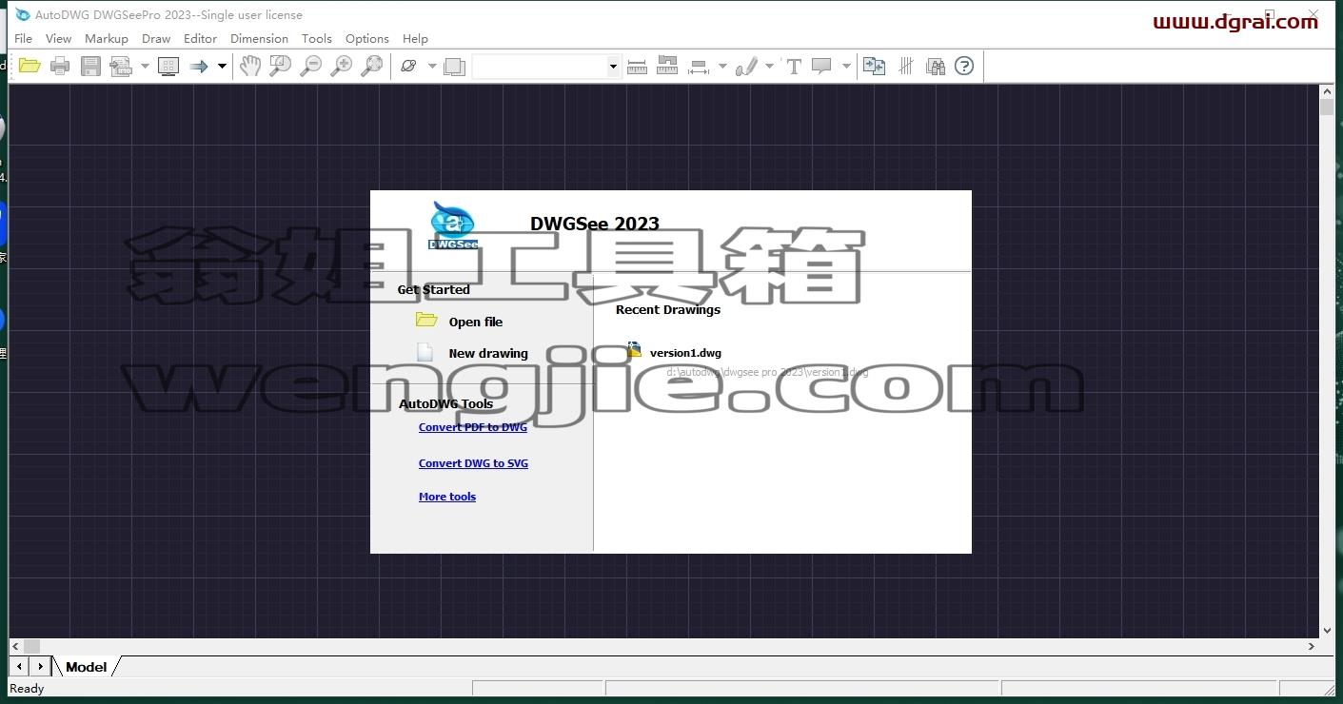This screenshot has width=1343, height=704.
Task: Click the version1.dwg file icon
Action: [x=634, y=351]
